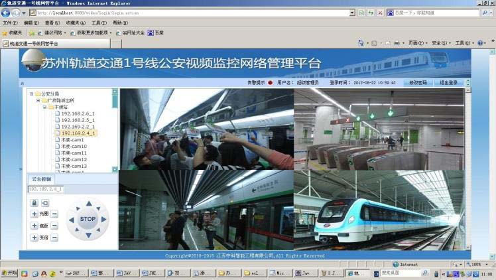The image size is (496, 280).
Task: Click the PTZ pan left arrow
Action: click(72, 220)
